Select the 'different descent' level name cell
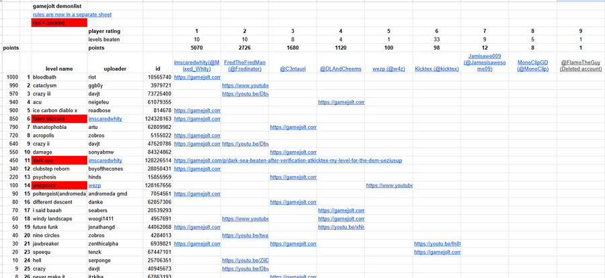Viewport: 605px width, 278px height. pos(59,202)
